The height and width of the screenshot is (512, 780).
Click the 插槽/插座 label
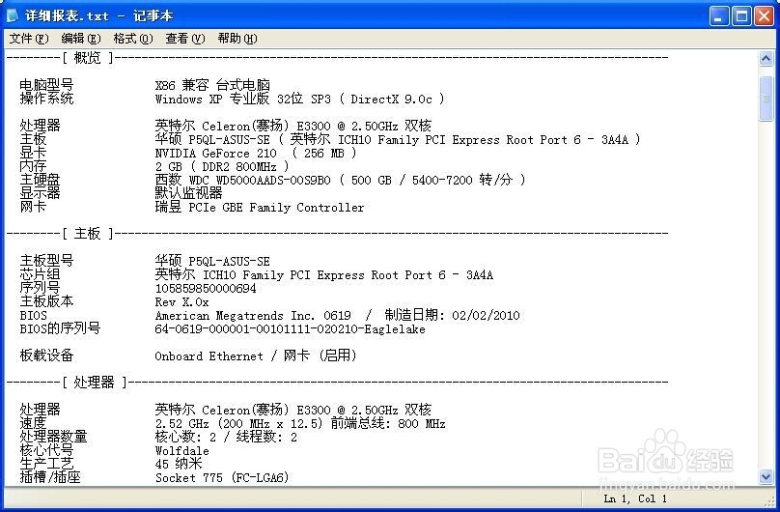[x=50, y=477]
